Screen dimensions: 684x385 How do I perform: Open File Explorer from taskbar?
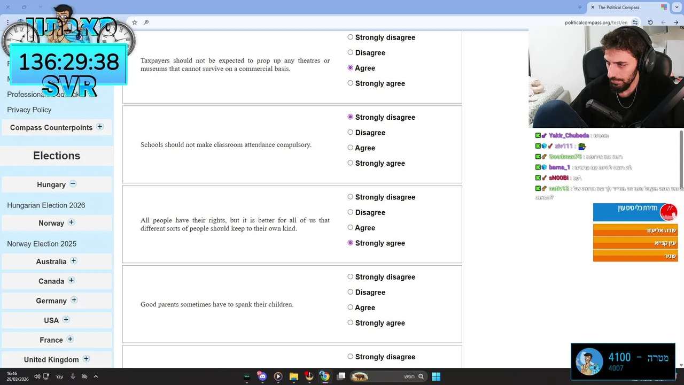(x=293, y=376)
